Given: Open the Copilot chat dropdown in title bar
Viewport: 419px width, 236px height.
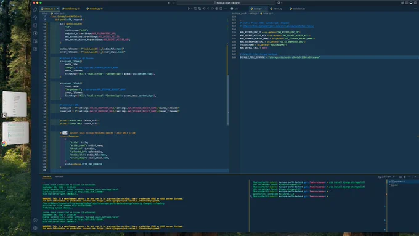Looking at the screenshot, I should (x=282, y=3).
